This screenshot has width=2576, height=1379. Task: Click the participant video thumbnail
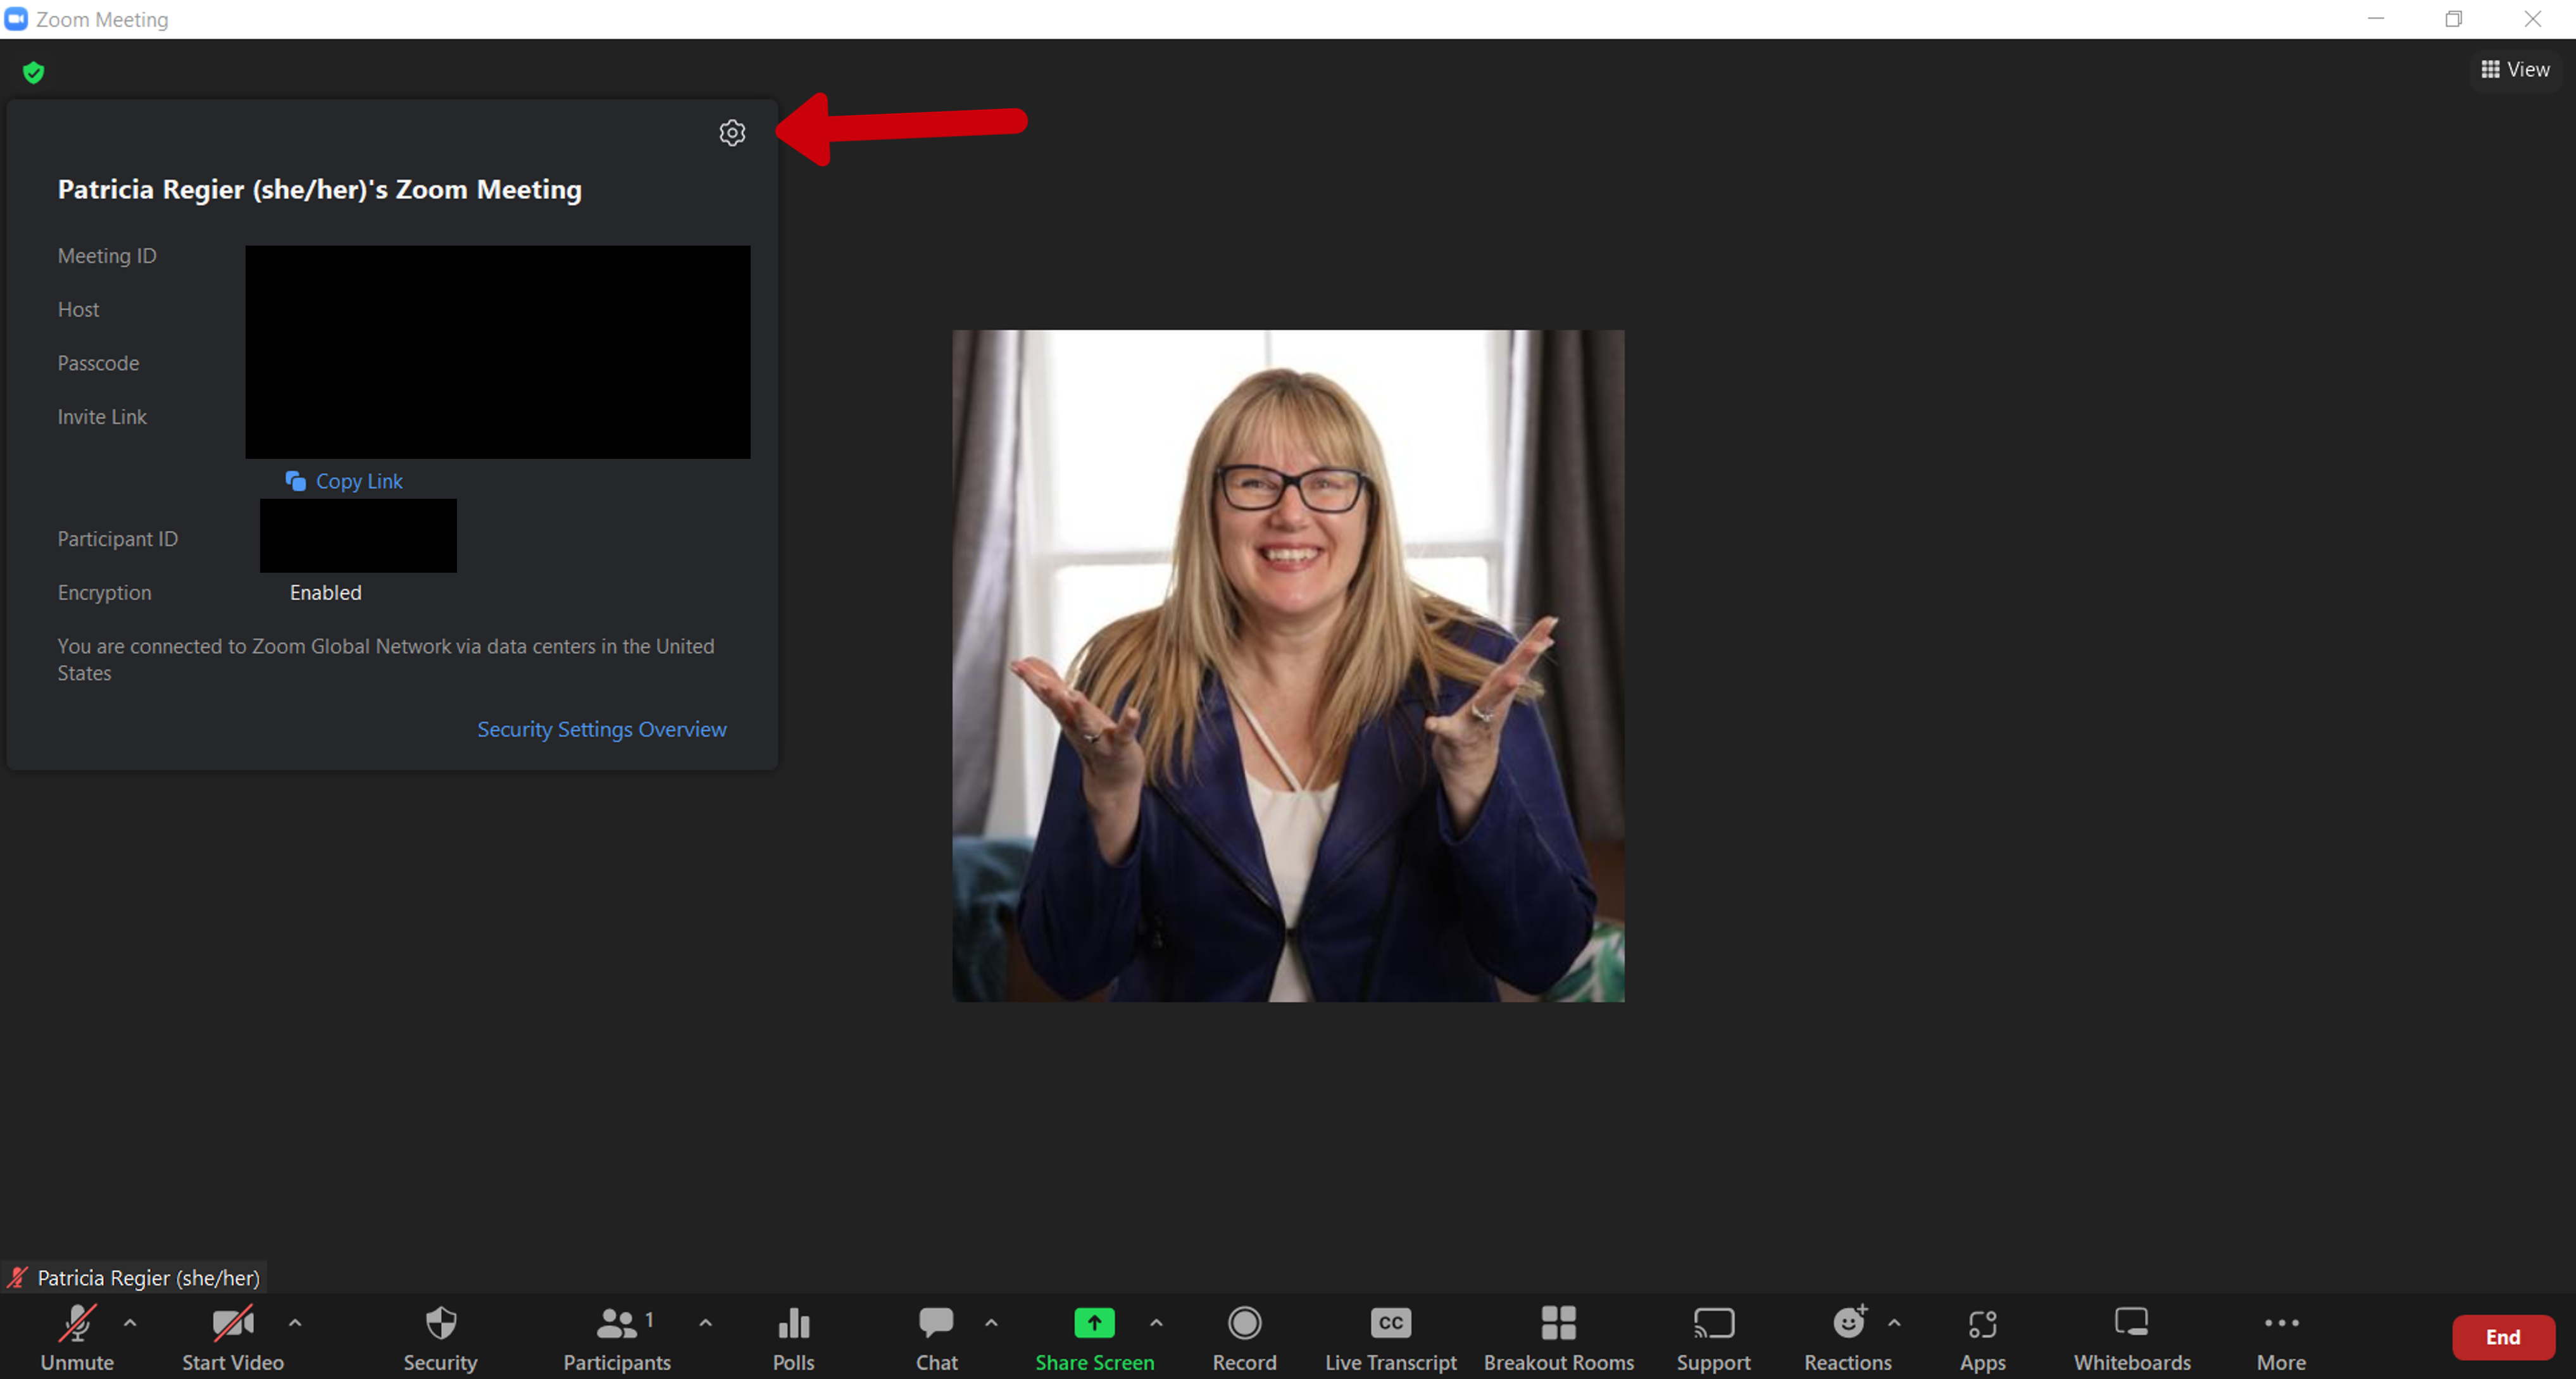tap(1288, 666)
